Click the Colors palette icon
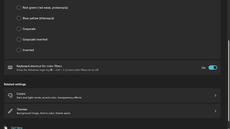Screen dimensions: 230x129 coord(10,95)
